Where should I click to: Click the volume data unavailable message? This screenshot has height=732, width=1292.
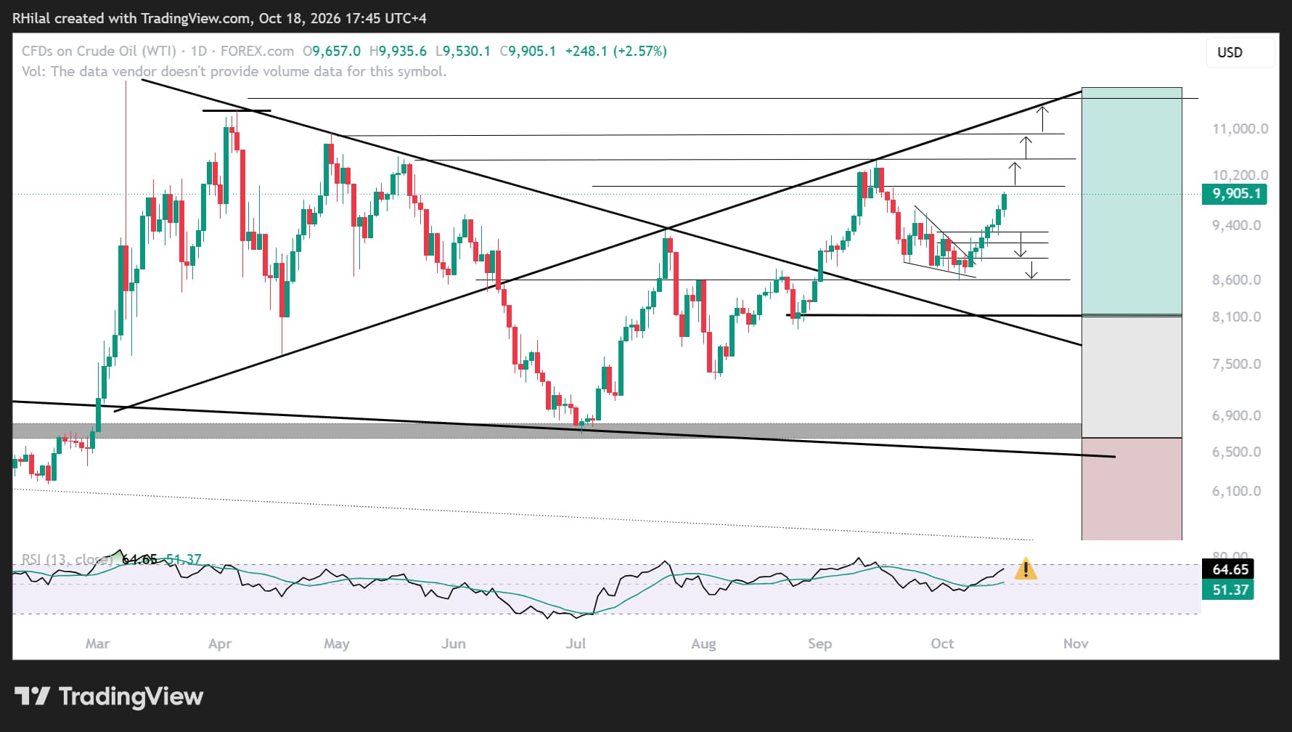pyautogui.click(x=234, y=71)
